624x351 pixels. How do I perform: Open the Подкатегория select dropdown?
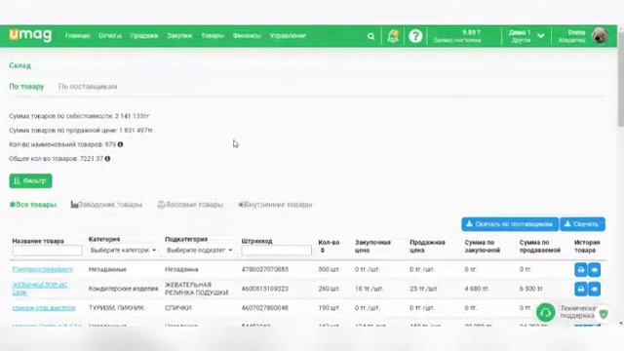point(199,251)
